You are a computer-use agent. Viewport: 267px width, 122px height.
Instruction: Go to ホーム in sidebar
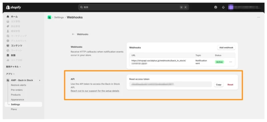click(x=14, y=17)
